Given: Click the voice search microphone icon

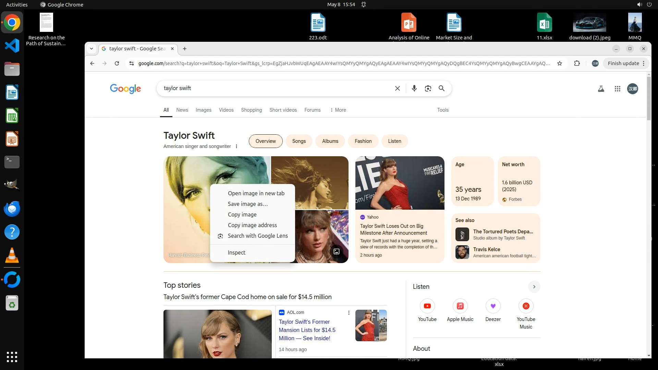Looking at the screenshot, I should click(414, 88).
